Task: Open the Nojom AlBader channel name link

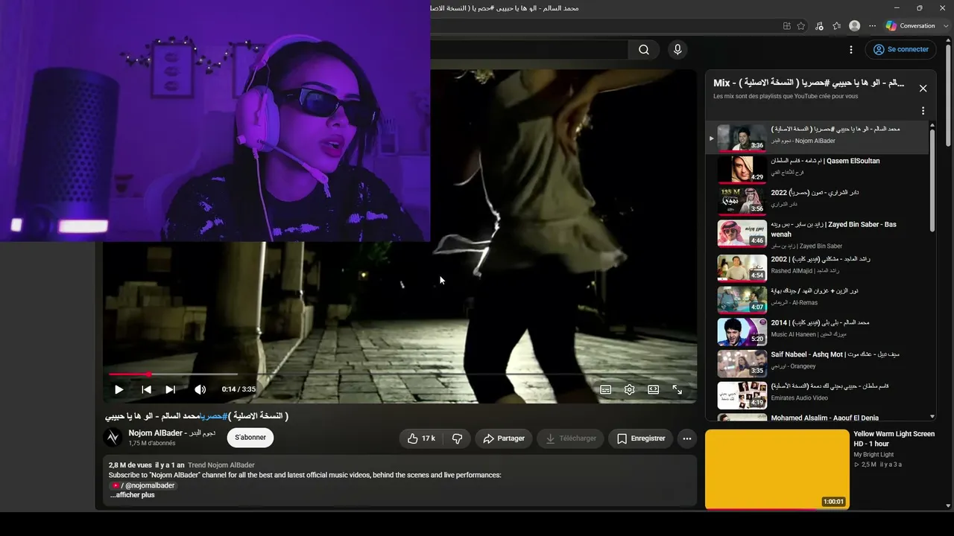Action: [x=171, y=433]
